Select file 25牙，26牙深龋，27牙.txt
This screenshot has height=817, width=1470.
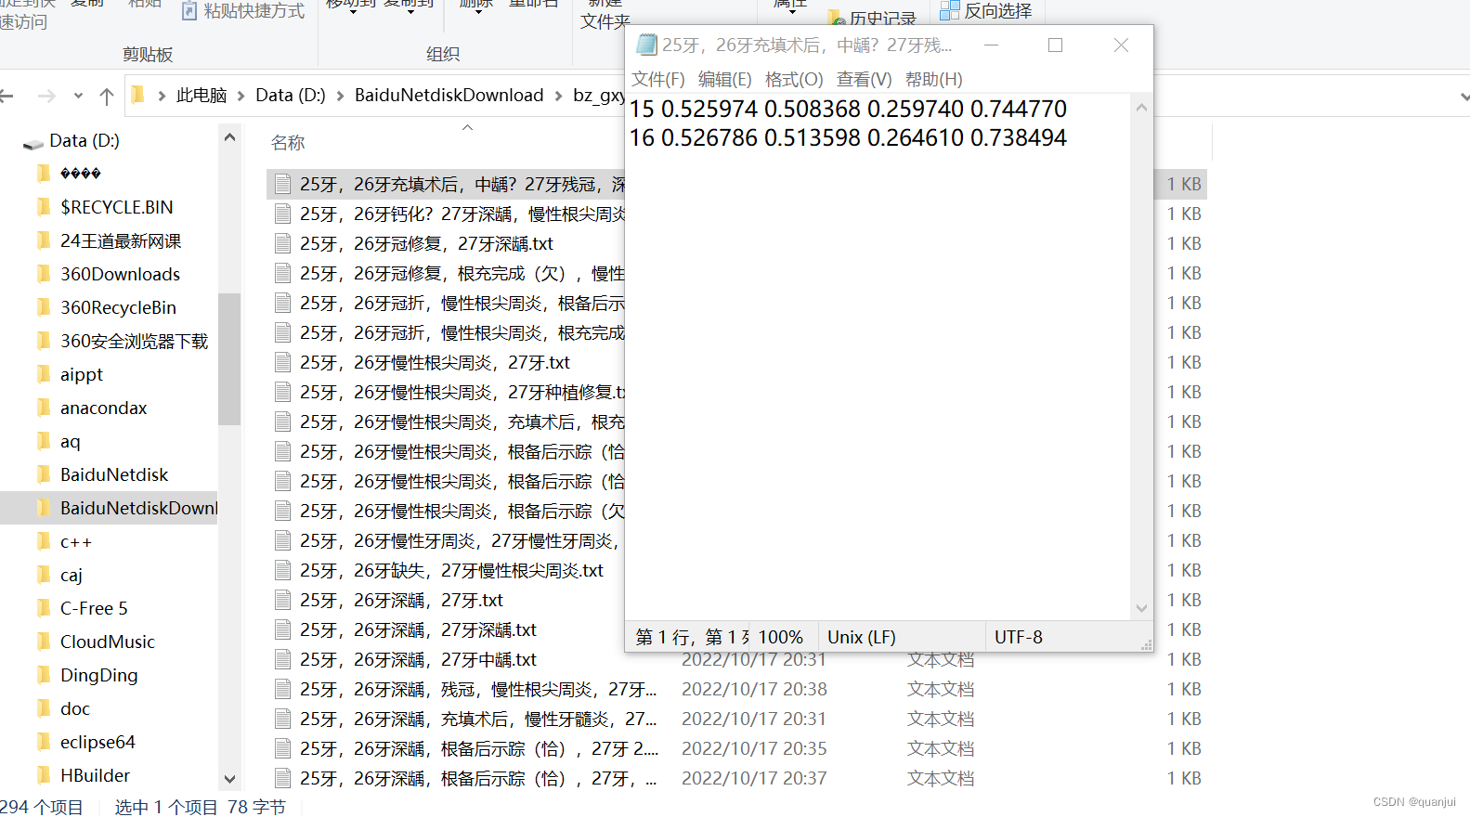[401, 600]
